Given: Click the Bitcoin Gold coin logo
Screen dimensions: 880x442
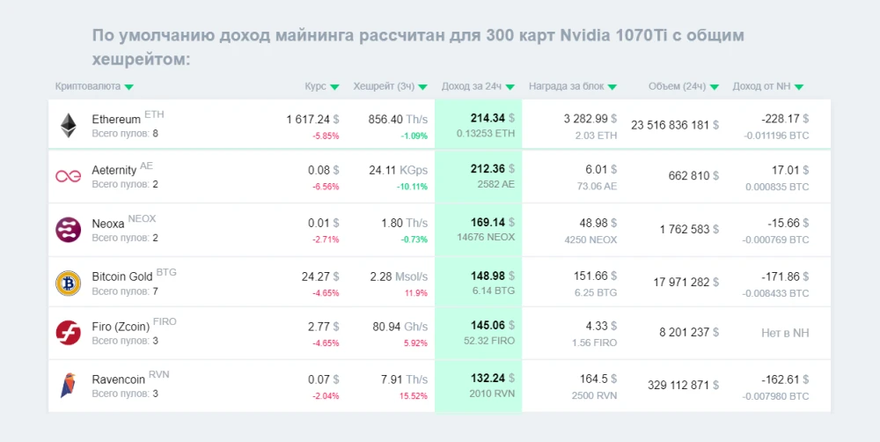Looking at the screenshot, I should click(x=68, y=283).
